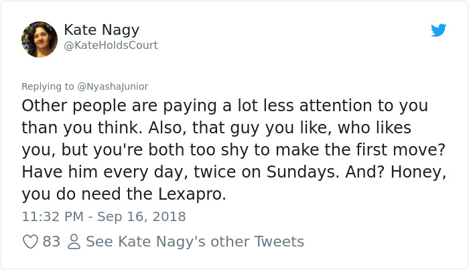Click the word attention in the first line
469x270 pixels.
[336, 106]
